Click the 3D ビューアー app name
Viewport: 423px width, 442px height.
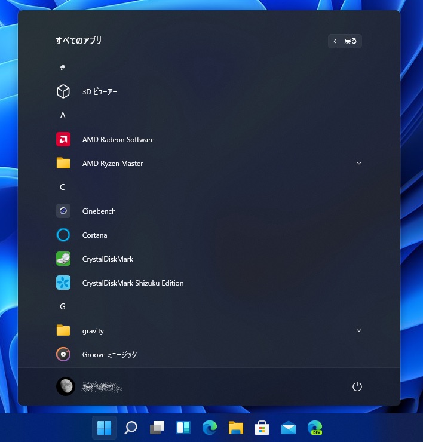pyautogui.click(x=100, y=91)
